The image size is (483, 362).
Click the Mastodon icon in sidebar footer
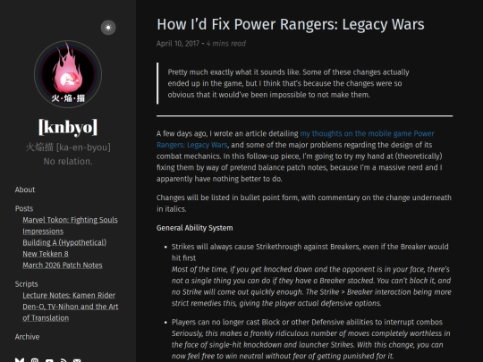point(35,360)
